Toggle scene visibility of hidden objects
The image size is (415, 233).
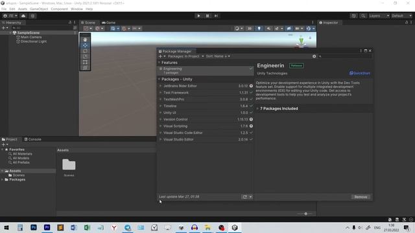(289, 28)
